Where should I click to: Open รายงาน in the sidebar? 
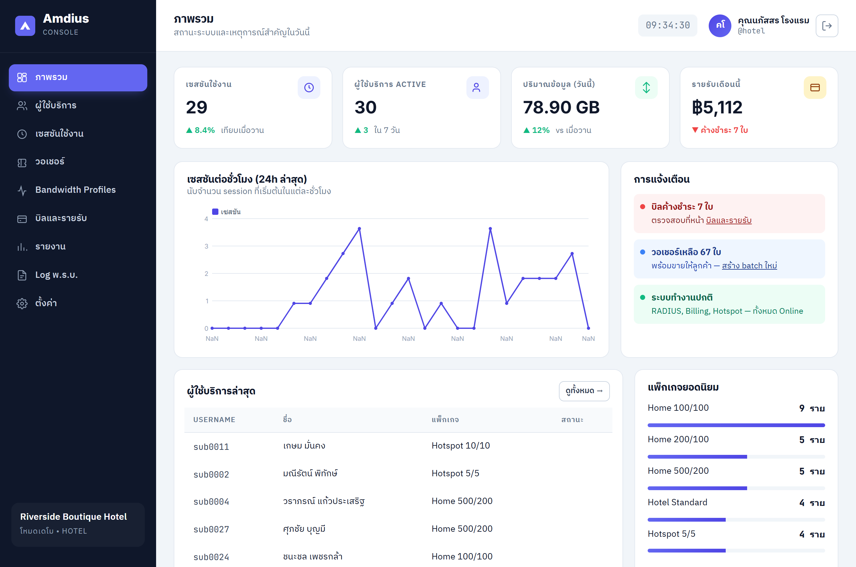tap(78, 247)
